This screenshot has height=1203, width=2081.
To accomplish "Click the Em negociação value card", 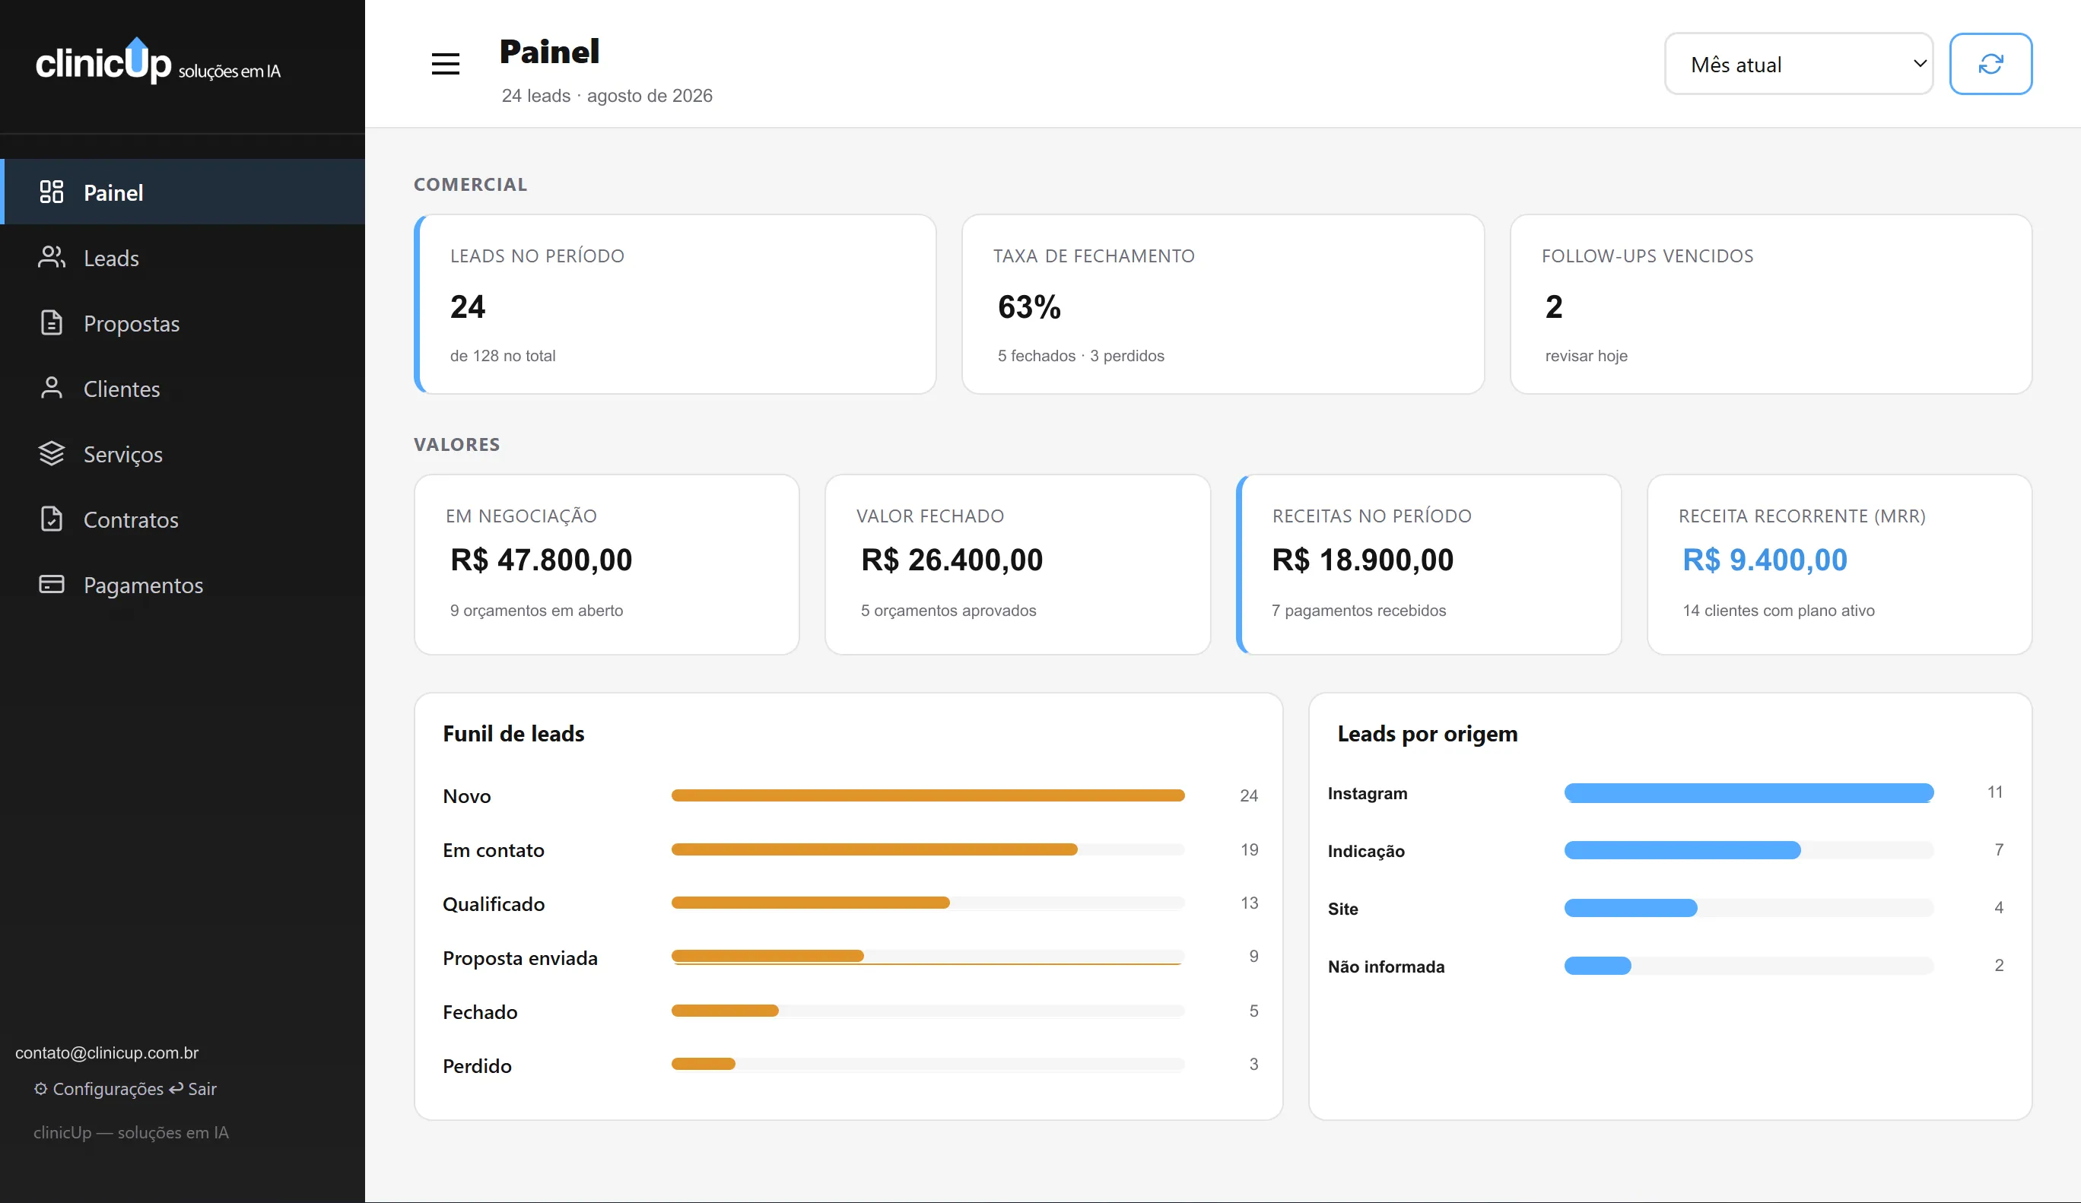I will (x=607, y=564).
